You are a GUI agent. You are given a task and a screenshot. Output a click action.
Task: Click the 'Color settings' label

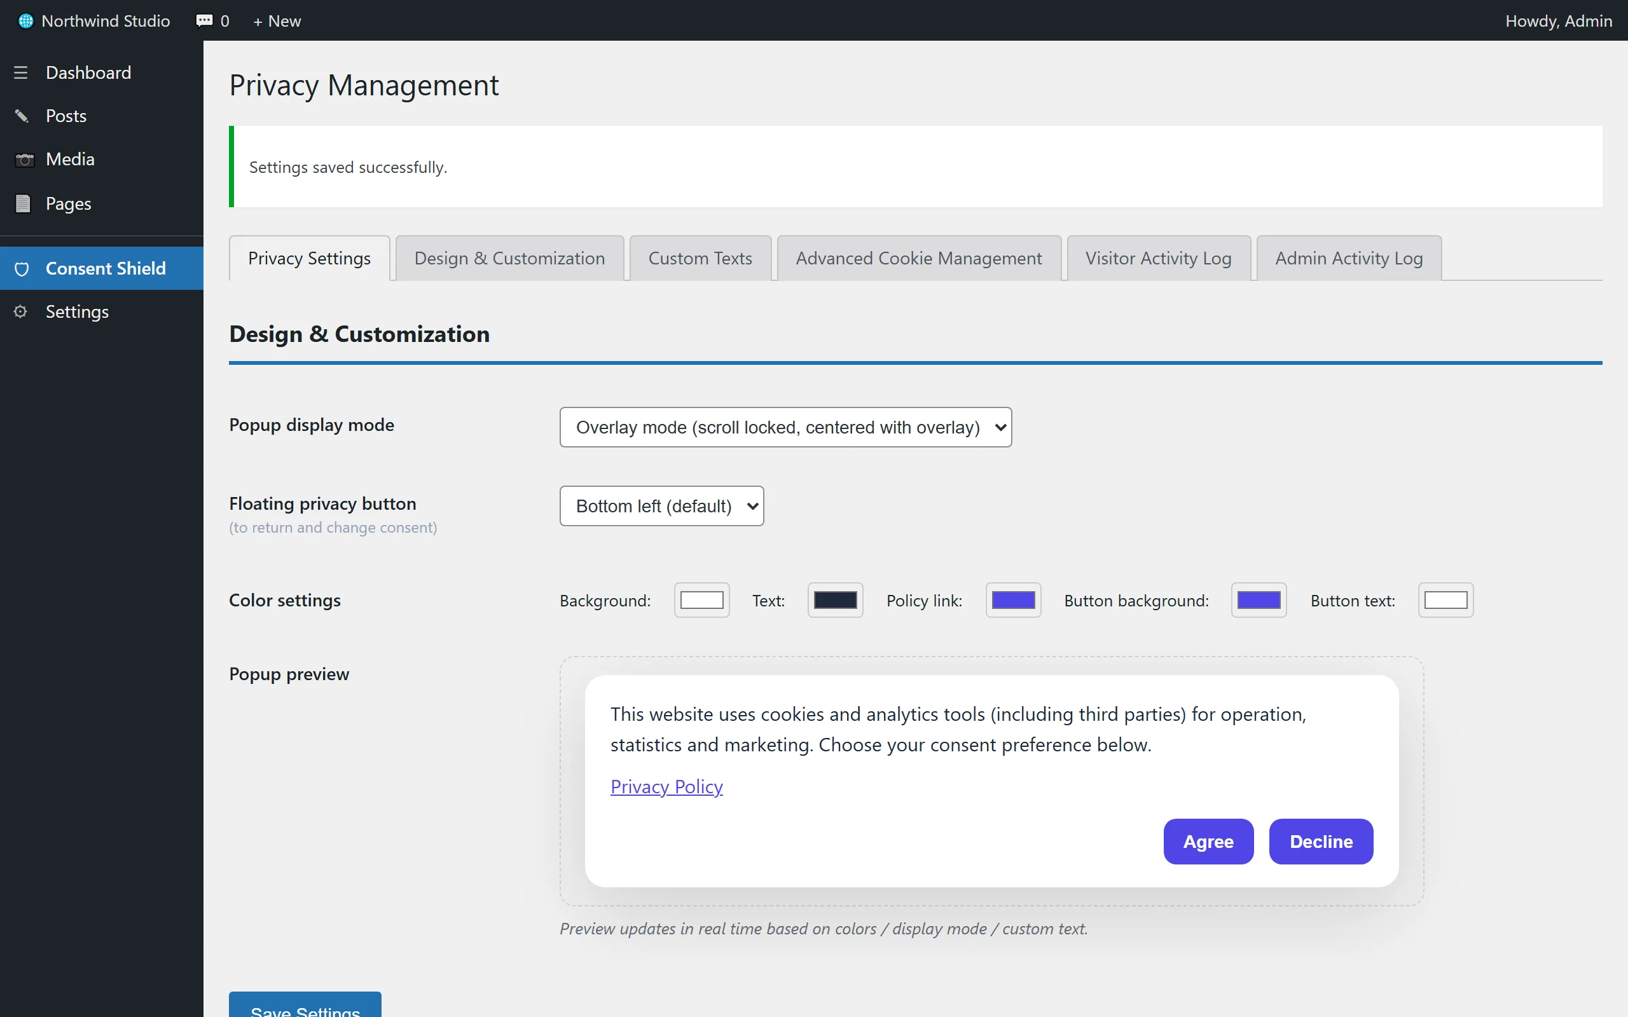tap(284, 600)
